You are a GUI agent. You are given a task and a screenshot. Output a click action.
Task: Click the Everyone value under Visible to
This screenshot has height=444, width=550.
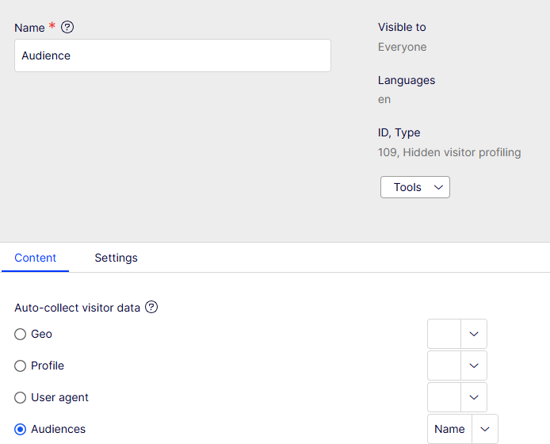click(x=403, y=47)
